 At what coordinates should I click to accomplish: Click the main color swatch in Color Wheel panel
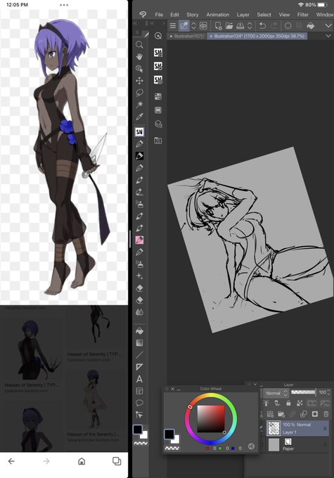pyautogui.click(x=169, y=434)
